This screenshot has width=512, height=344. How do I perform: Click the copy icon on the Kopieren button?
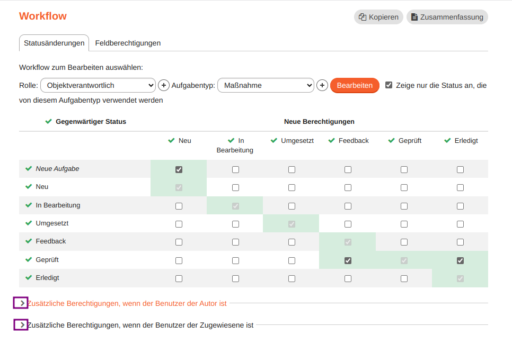click(363, 16)
